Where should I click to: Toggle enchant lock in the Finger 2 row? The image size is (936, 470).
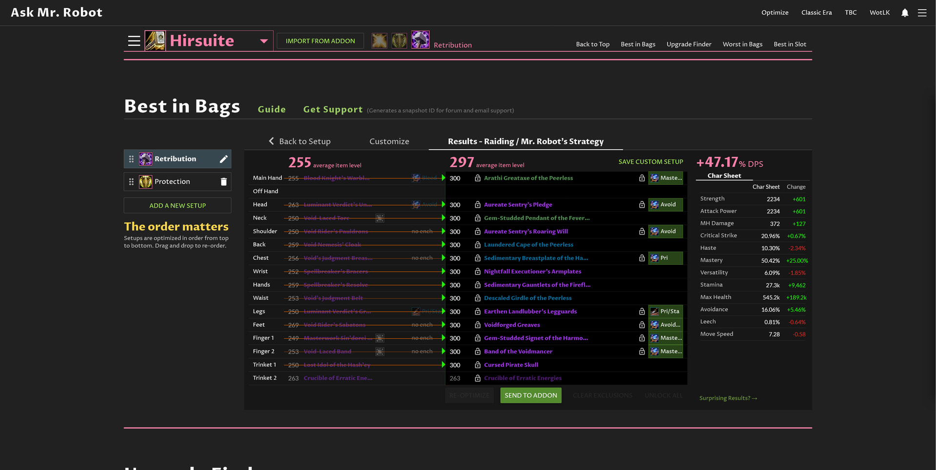(642, 352)
